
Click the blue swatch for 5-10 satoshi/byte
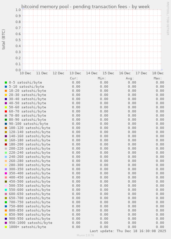[x=6, y=87]
